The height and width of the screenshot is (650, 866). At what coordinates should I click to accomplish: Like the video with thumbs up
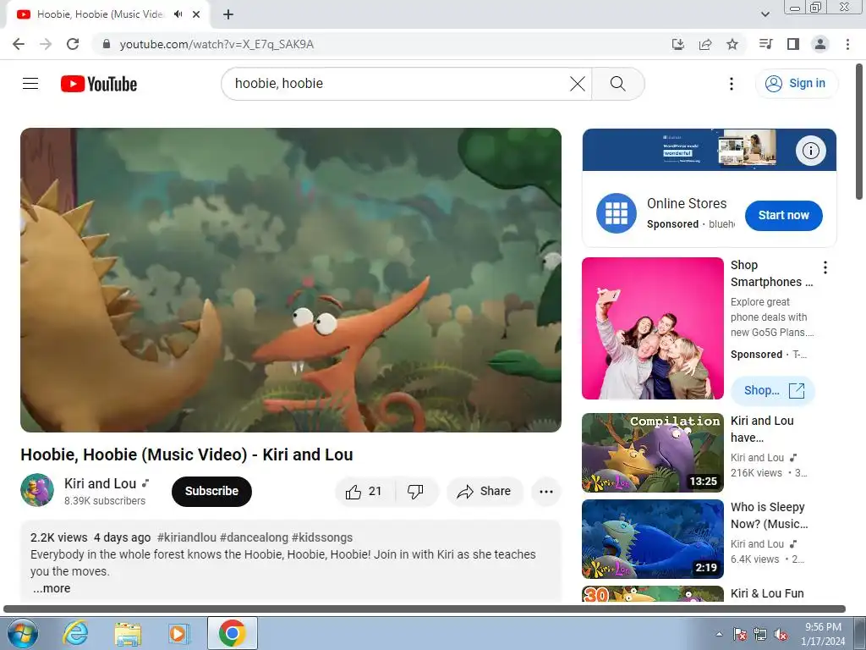click(364, 492)
